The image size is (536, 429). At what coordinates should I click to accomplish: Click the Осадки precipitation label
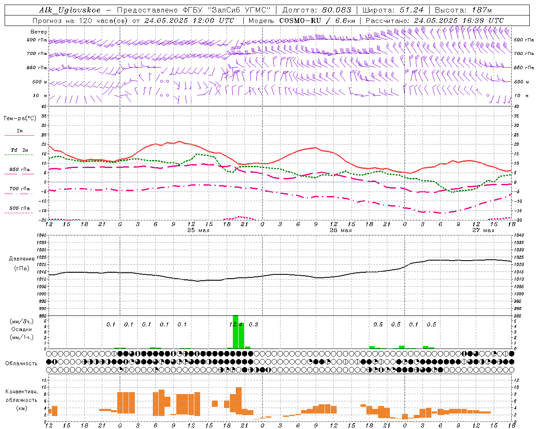coord(22,329)
